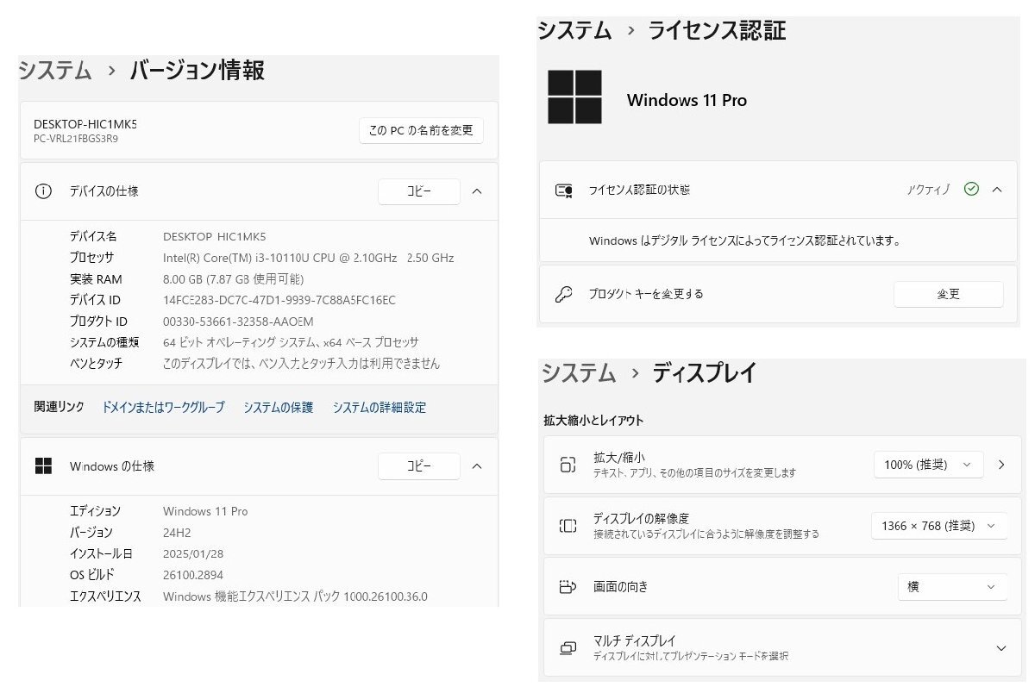Viewport: 1035px width, 687px height.
Task: Open the scale settings arrow chevron
Action: point(1001,465)
